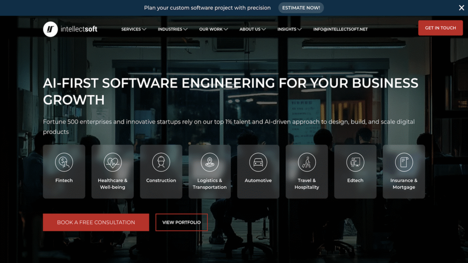
Task: Expand the Industries dropdown chevron
Action: coord(186,29)
